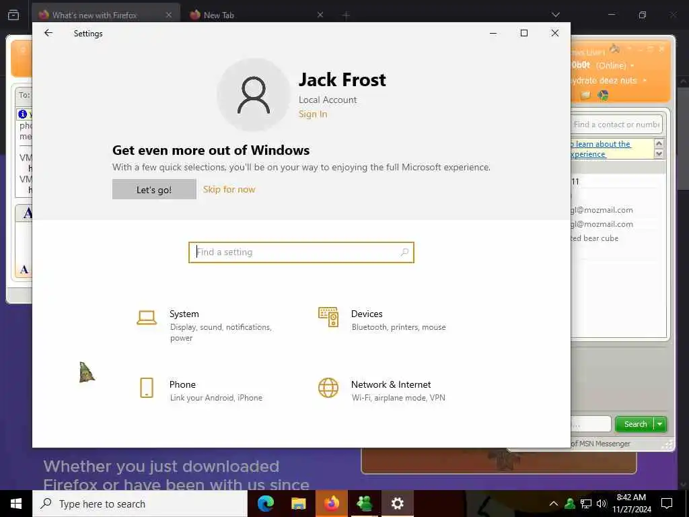
Task: Click Settings gear icon on taskbar
Action: coord(397,504)
